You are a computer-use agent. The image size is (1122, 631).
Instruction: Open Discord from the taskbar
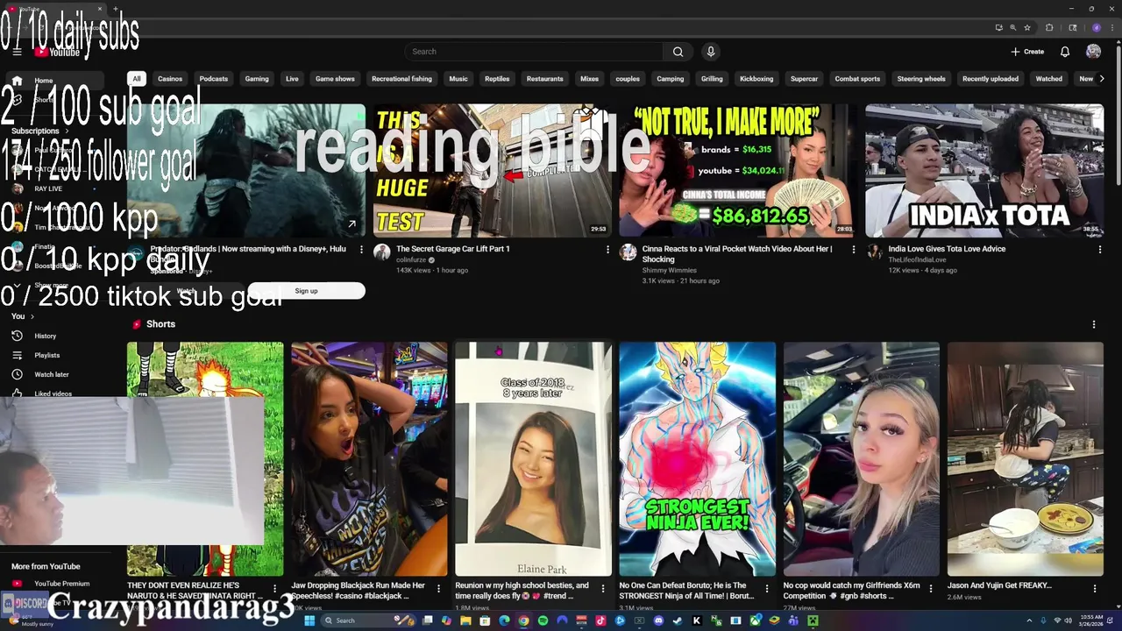(x=658, y=620)
